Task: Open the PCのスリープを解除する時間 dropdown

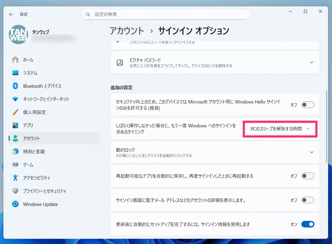Action: coord(280,129)
